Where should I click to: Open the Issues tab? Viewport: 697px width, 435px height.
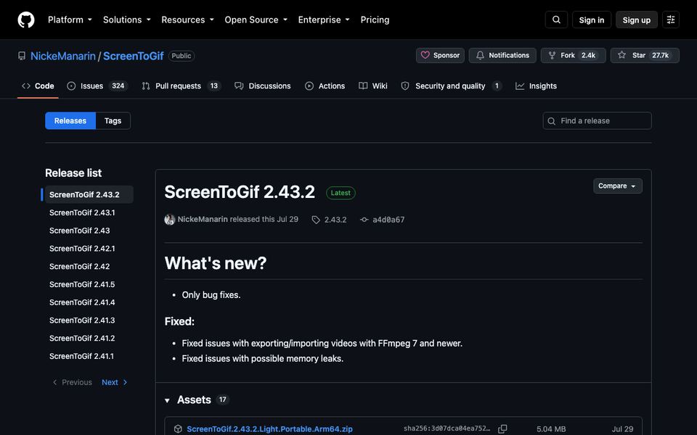click(97, 86)
